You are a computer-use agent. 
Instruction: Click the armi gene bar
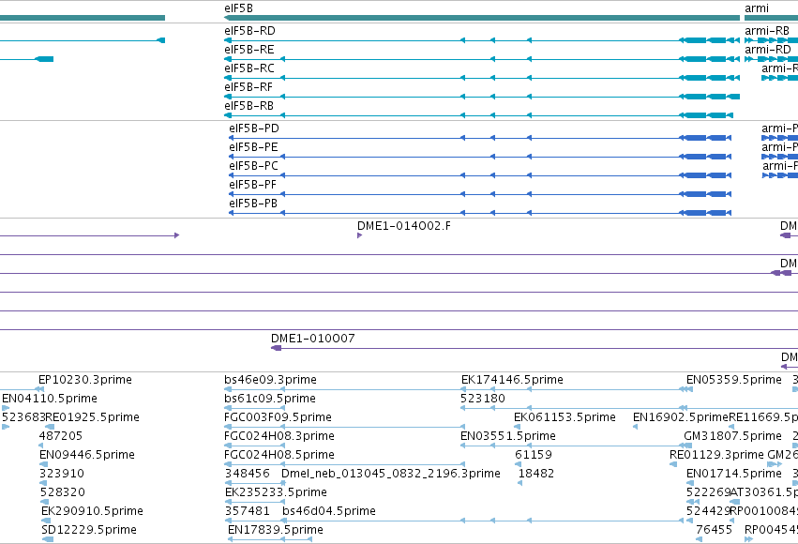(x=771, y=18)
